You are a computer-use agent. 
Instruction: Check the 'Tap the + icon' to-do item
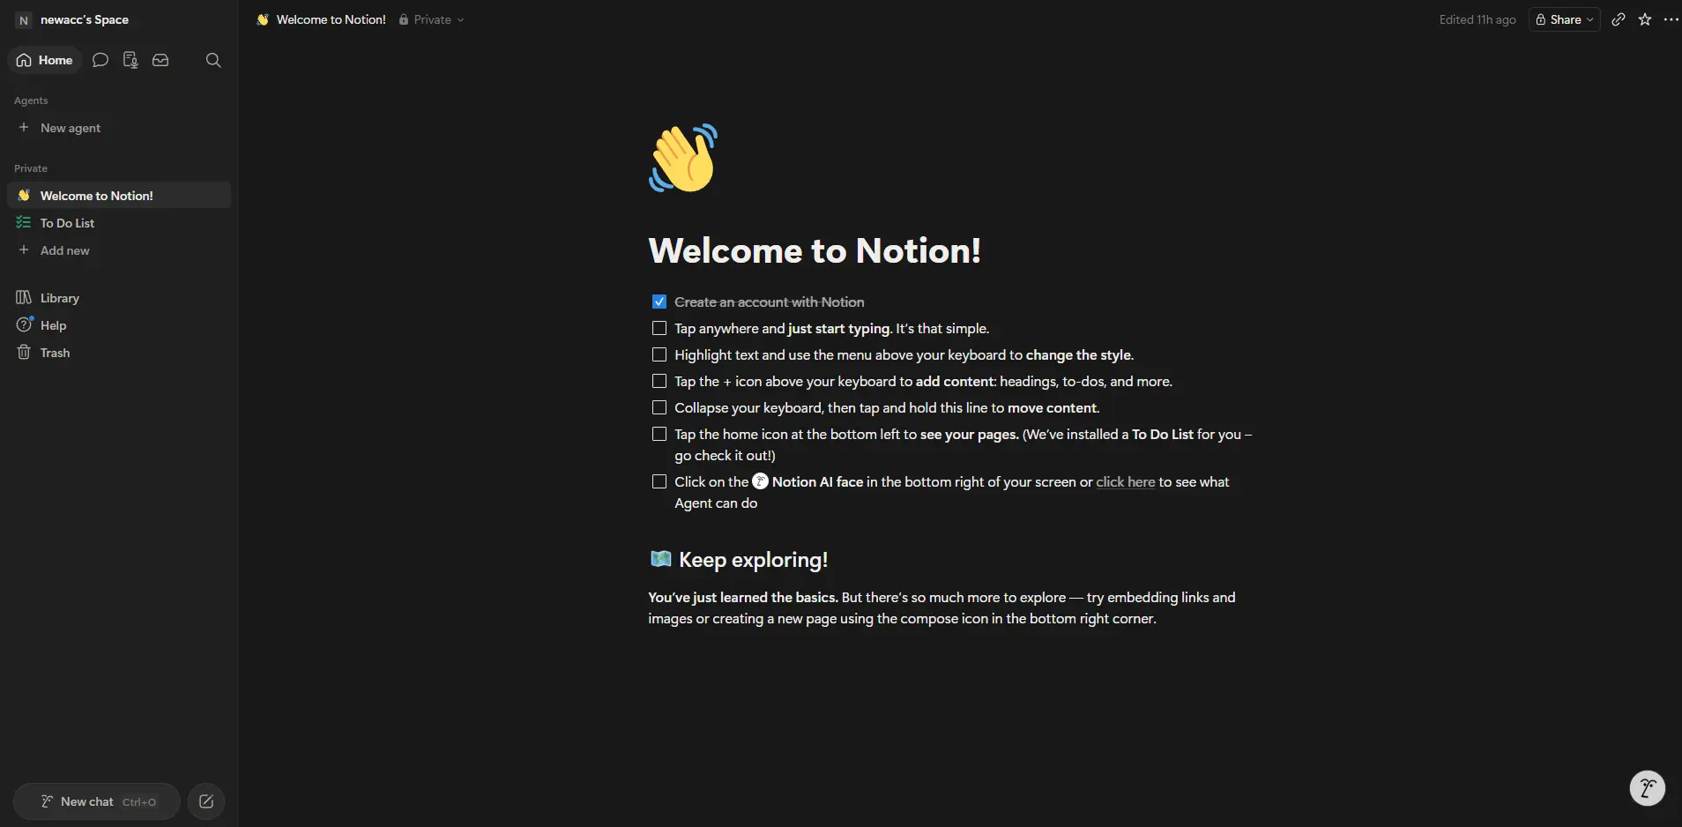pos(659,381)
